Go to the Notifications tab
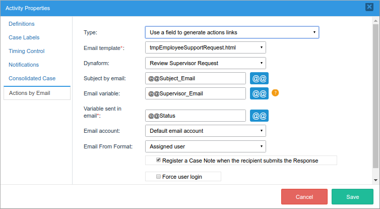Screen dimensions: 380x209 click(x=24, y=65)
